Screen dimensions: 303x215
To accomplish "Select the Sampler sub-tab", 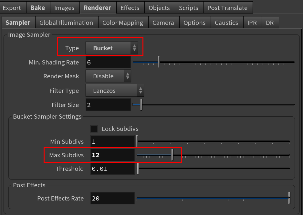I will tap(18, 23).
